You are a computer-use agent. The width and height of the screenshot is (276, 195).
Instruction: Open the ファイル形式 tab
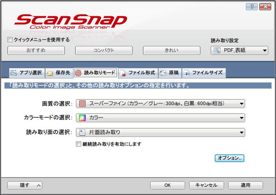[x=138, y=73]
